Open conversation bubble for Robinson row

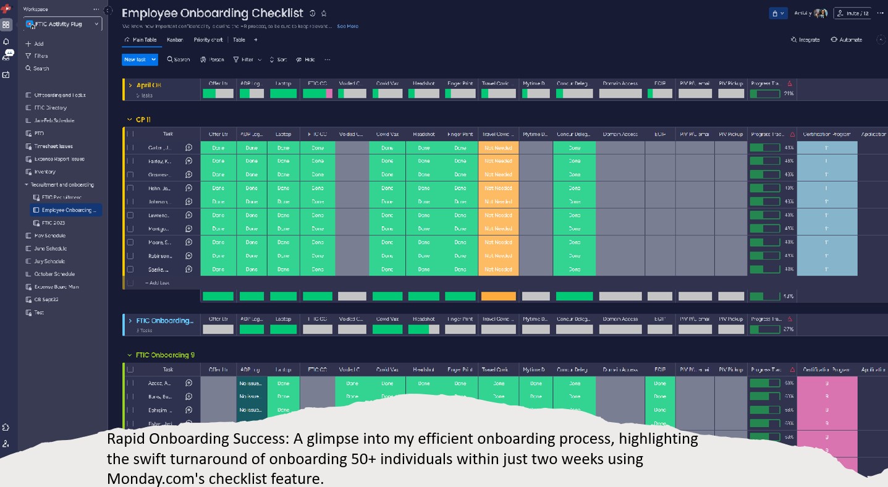coord(188,256)
